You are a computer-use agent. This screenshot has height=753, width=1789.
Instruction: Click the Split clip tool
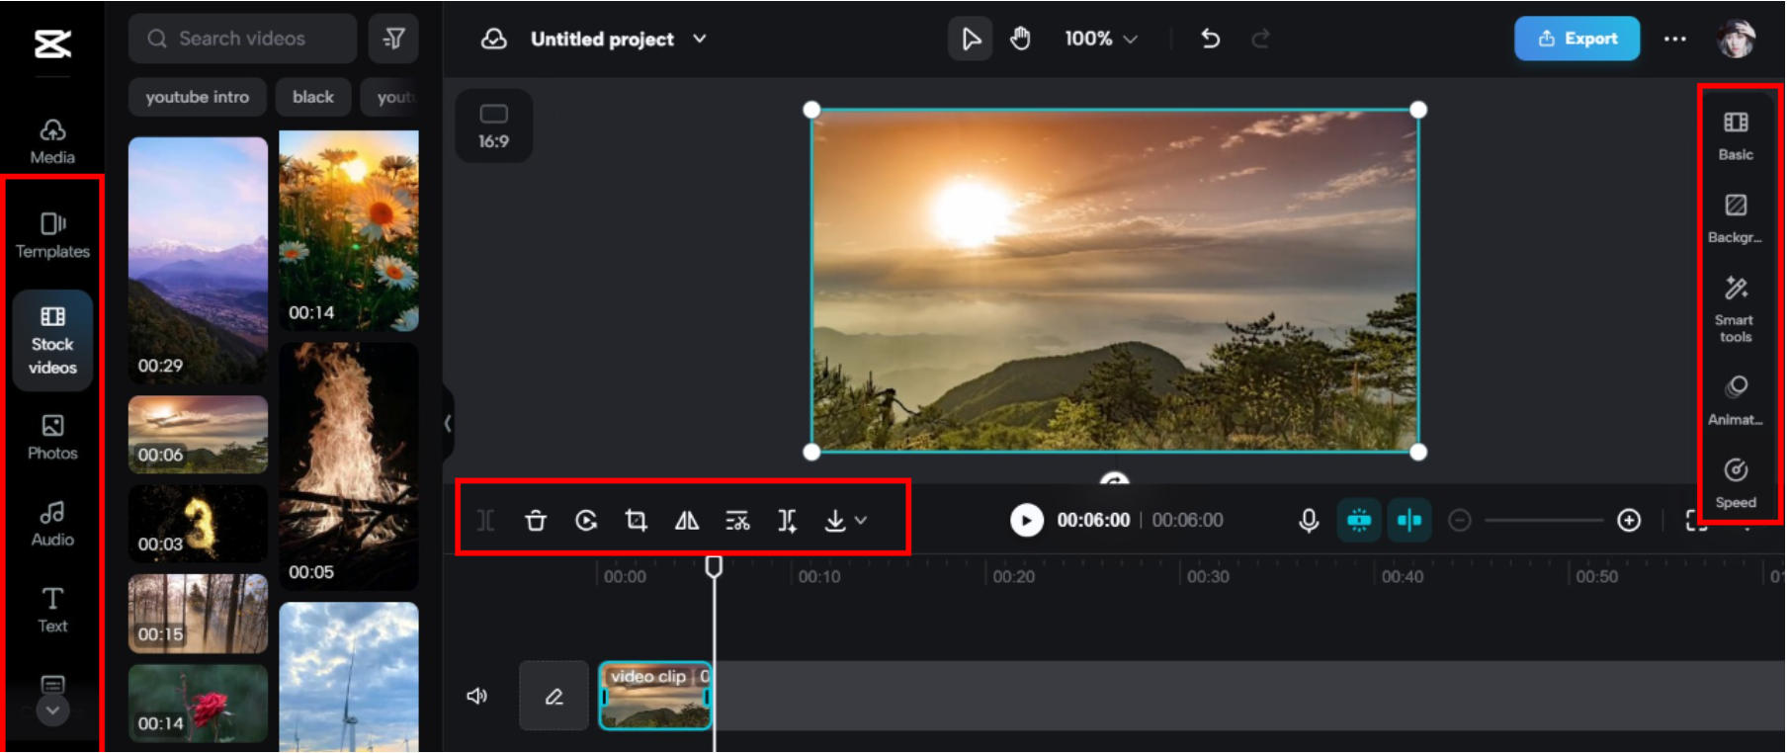485,520
